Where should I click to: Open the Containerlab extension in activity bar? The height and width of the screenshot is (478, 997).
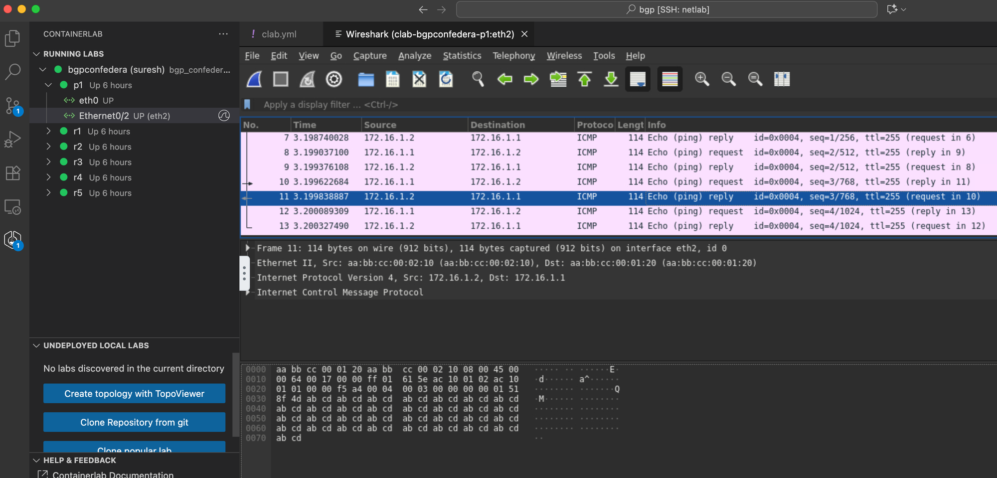13,240
